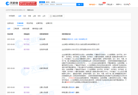Screen dimensions: 138x95
Task: Select the 大股东变更 sub-filter
Action: pos(26,29)
